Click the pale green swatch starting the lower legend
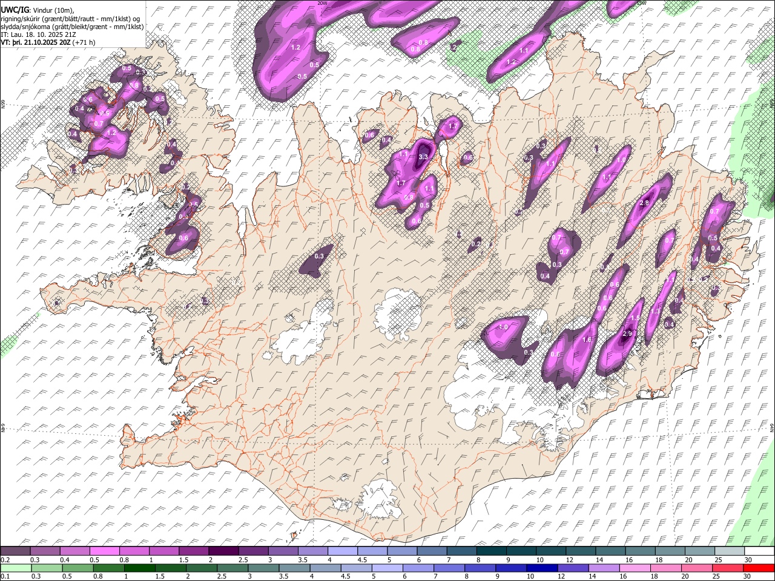This screenshot has height=581, width=775. [x=15, y=568]
